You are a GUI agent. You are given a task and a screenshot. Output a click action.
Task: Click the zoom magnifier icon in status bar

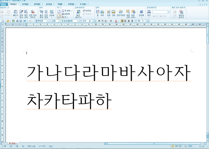tap(185, 146)
